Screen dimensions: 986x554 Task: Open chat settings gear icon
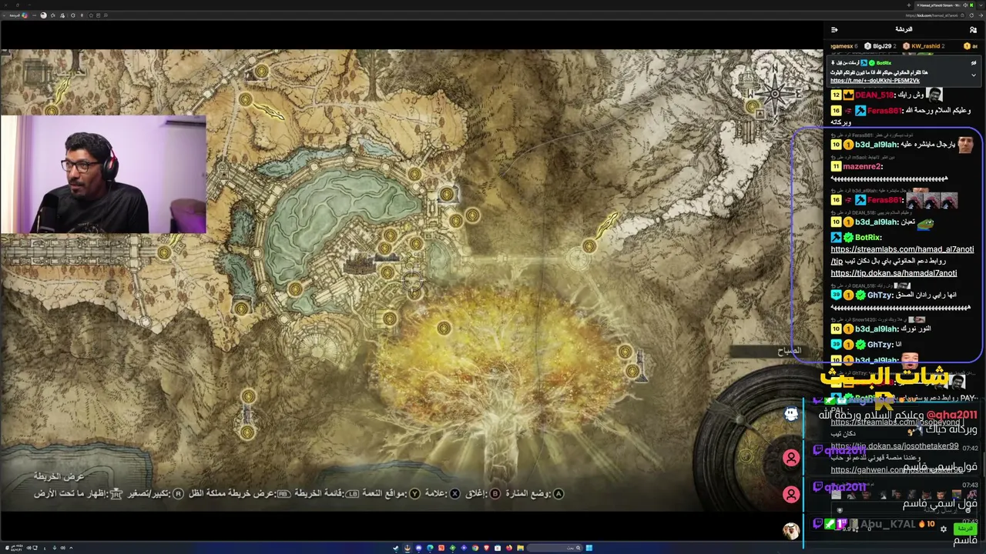944,529
